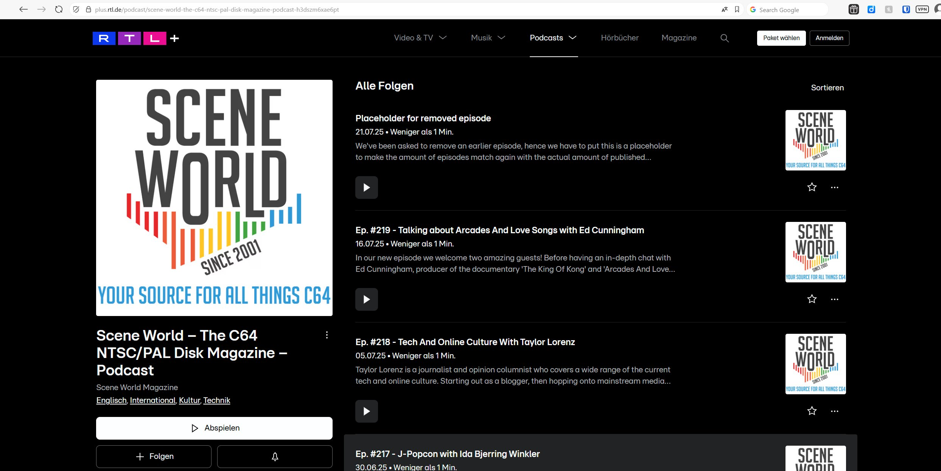Open the VPN extension icon
This screenshot has height=471, width=941.
(x=922, y=9)
